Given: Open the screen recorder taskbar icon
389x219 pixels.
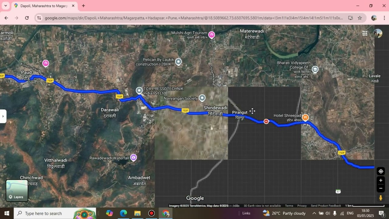Looking at the screenshot, I should pos(151,213).
